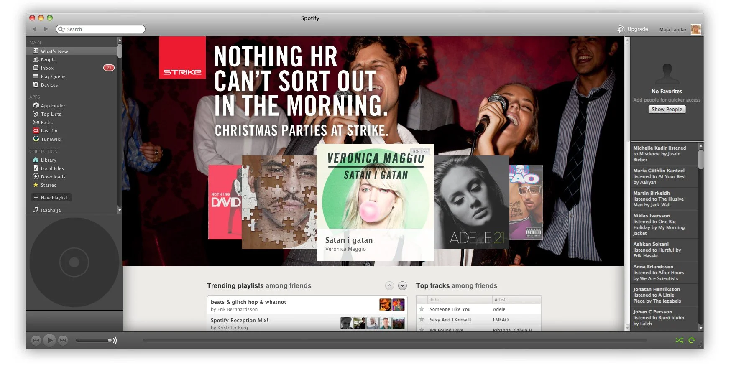This screenshot has width=736, height=377.
Task: Open Last.fm app icon
Action: click(x=36, y=130)
